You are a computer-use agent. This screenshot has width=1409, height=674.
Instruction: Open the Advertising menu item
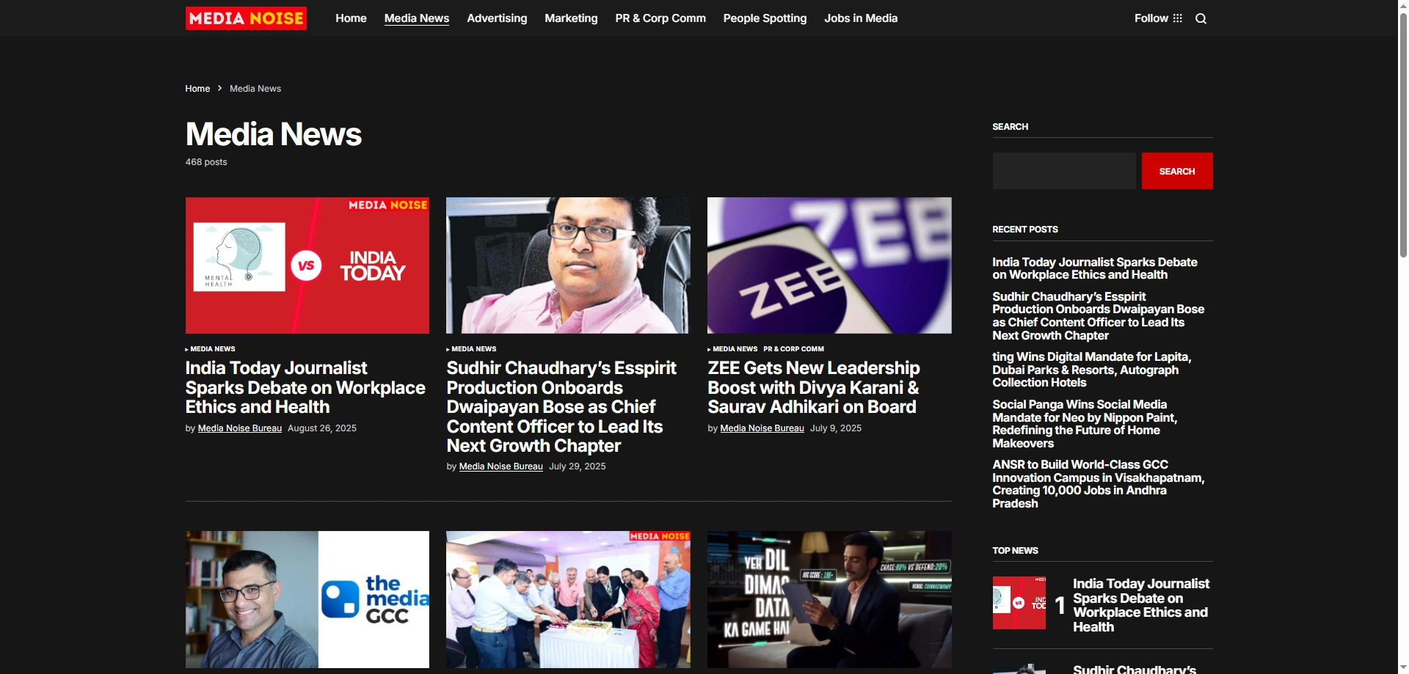coord(497,18)
